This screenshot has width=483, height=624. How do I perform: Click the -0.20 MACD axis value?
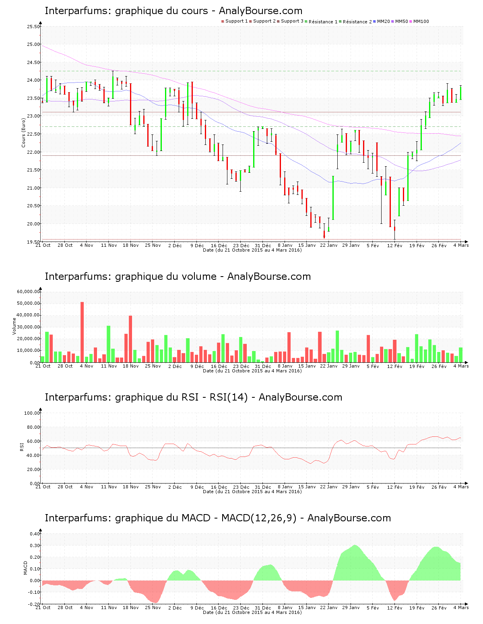pos(34,604)
